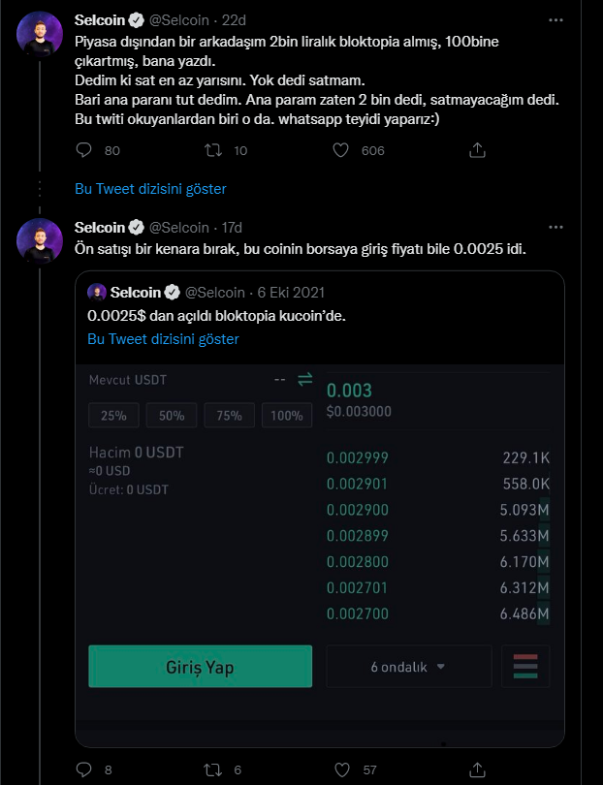Select the 100% amount option
This screenshot has width=603, height=785.
(x=287, y=416)
